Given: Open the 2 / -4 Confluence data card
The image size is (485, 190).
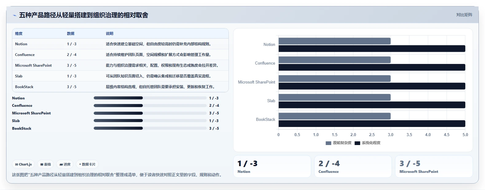Looking at the screenshot, I should tap(353, 166).
